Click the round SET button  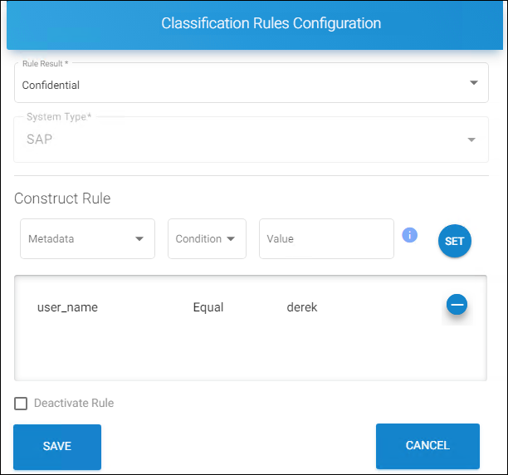pyautogui.click(x=454, y=241)
